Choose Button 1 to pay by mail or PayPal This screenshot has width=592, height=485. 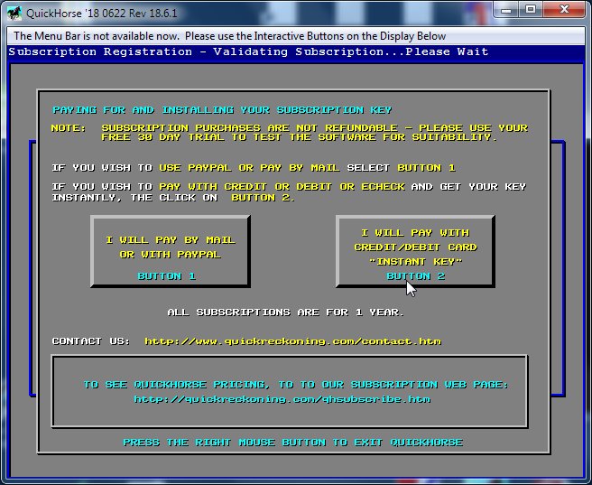click(x=171, y=251)
